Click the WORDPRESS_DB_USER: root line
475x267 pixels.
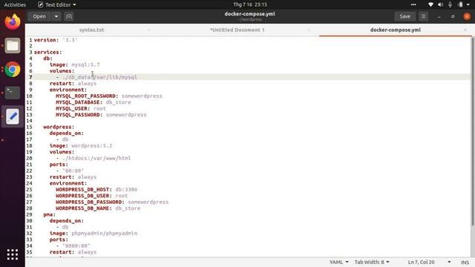point(91,196)
